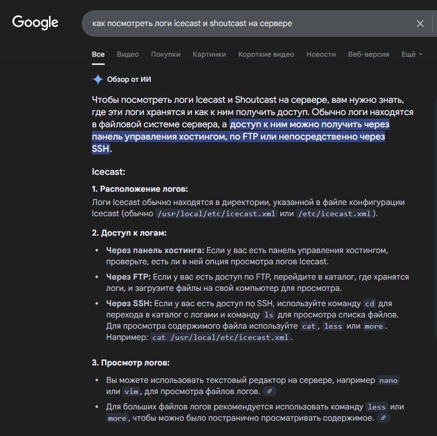Open the "Новости" tab

pos(321,54)
